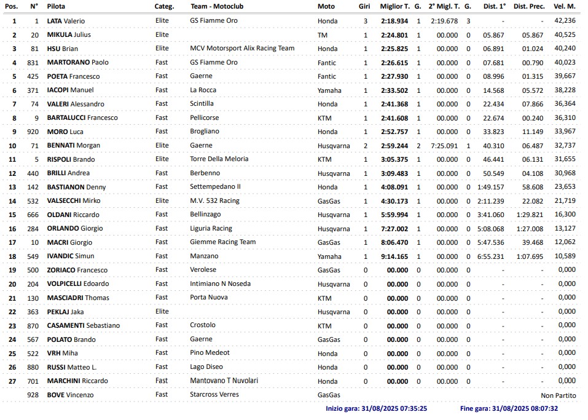Image resolution: width=588 pixels, height=420 pixels.
Task: Select rider name ZORIACO Francesco
Action: point(77,270)
